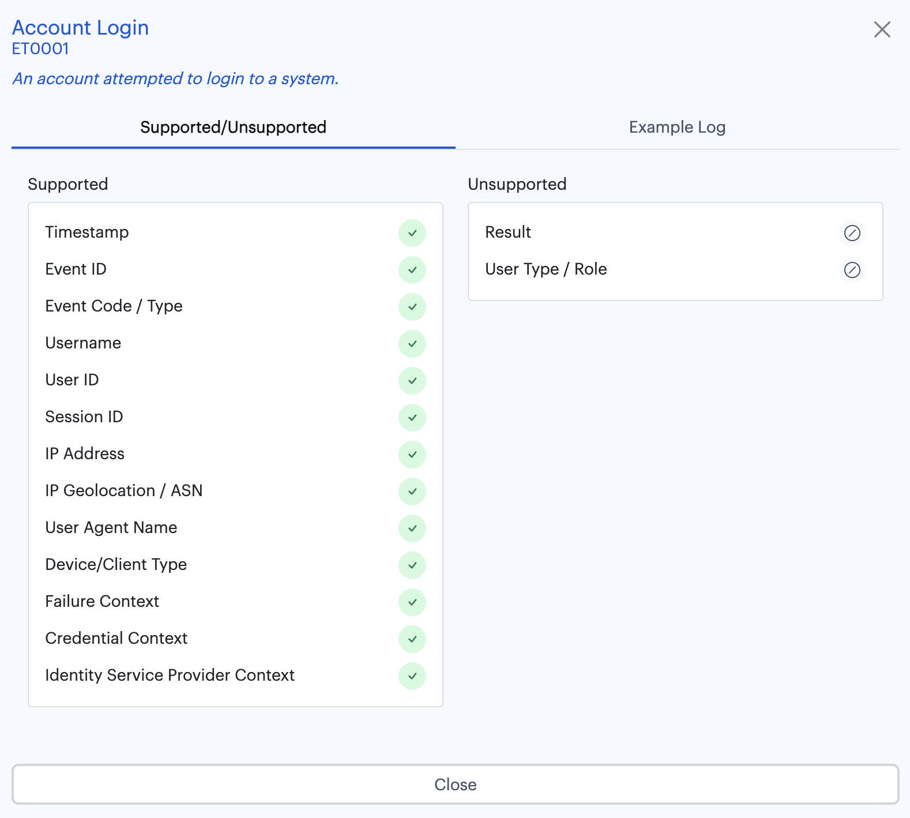Select the Device/Client Type text
Image resolution: width=910 pixels, height=818 pixels.
(x=116, y=564)
